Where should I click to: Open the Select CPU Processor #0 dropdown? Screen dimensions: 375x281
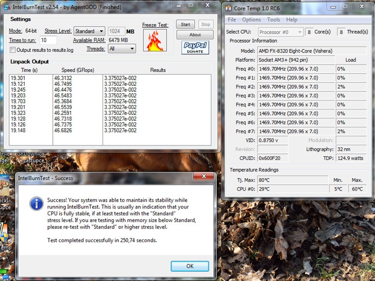coord(280,32)
